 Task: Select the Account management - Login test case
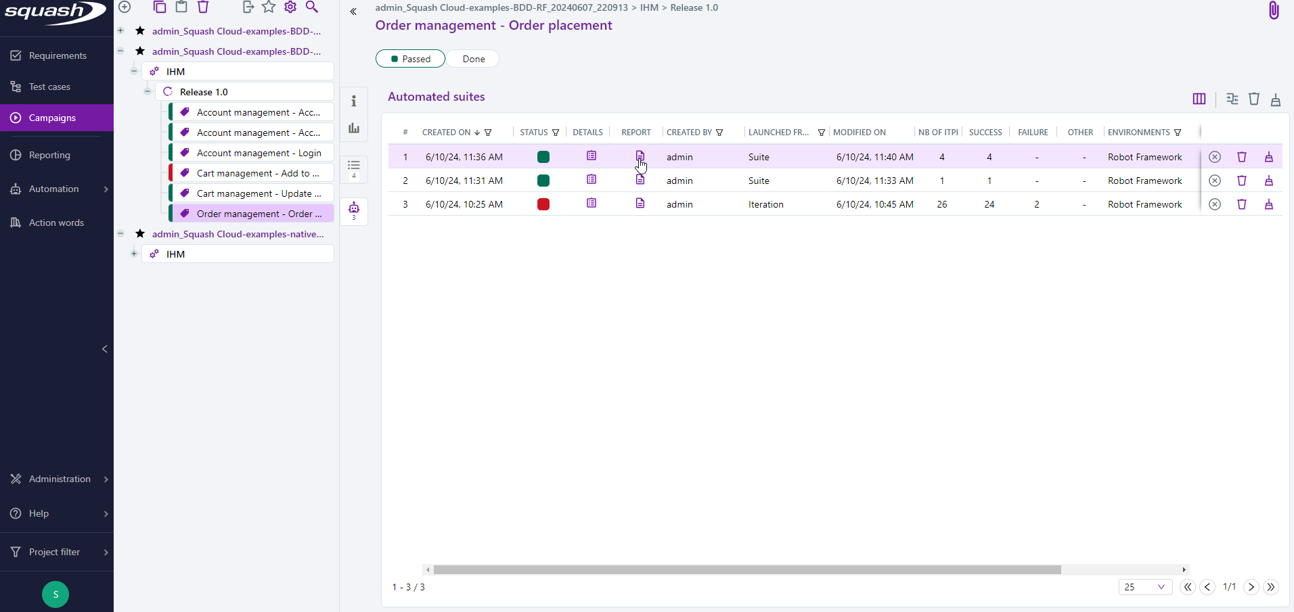259,152
